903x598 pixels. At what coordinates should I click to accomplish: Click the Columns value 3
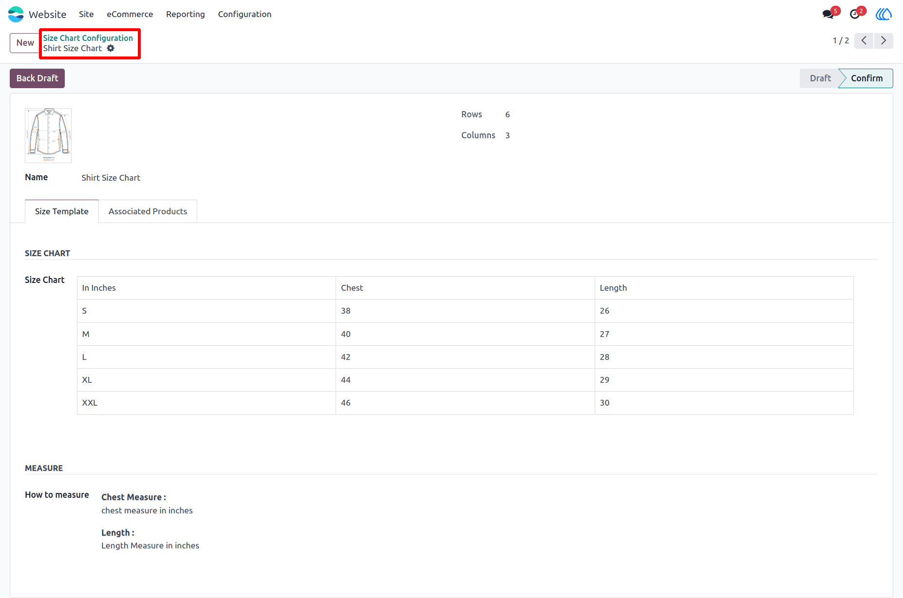508,135
